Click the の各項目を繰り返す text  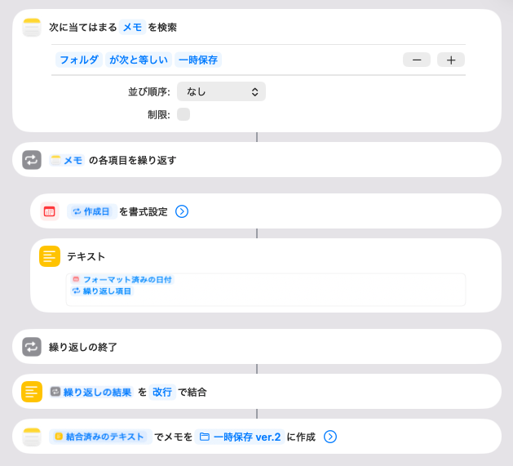click(132, 161)
